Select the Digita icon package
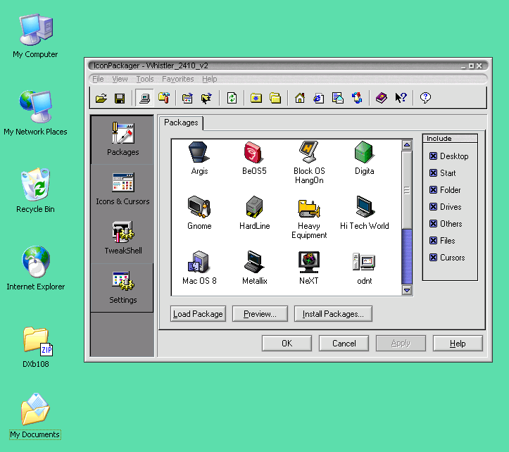 tap(364, 158)
